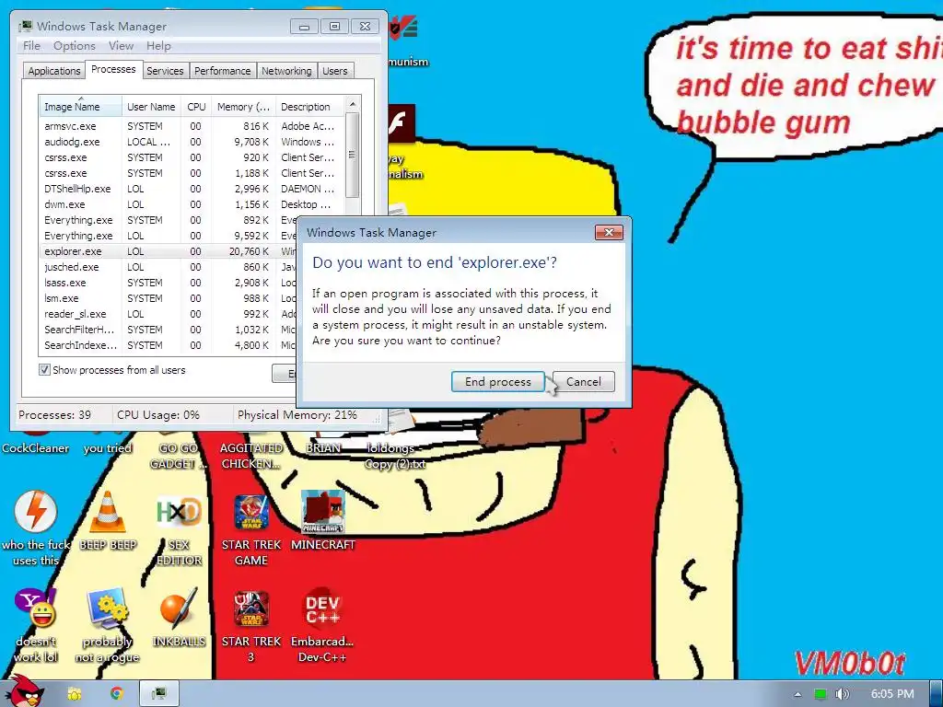Viewport: 943px width, 707px height.
Task: Click the loldongs - Copy (2).txt file
Action: point(395,456)
